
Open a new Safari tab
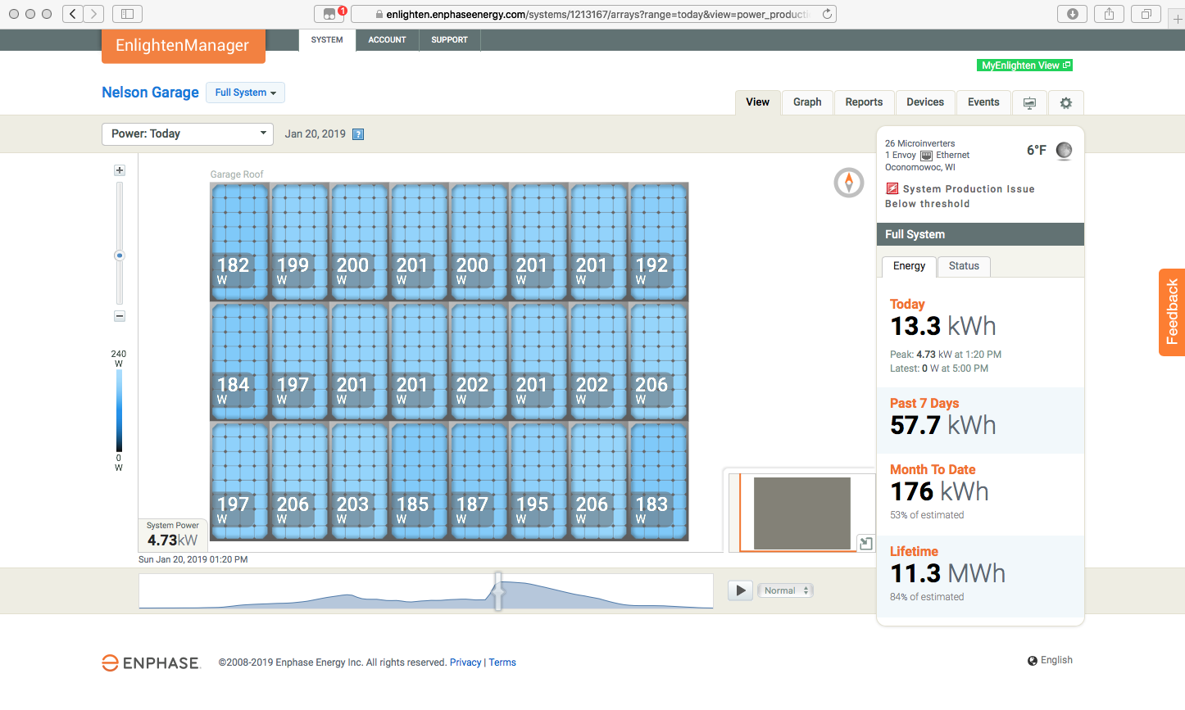(1177, 19)
